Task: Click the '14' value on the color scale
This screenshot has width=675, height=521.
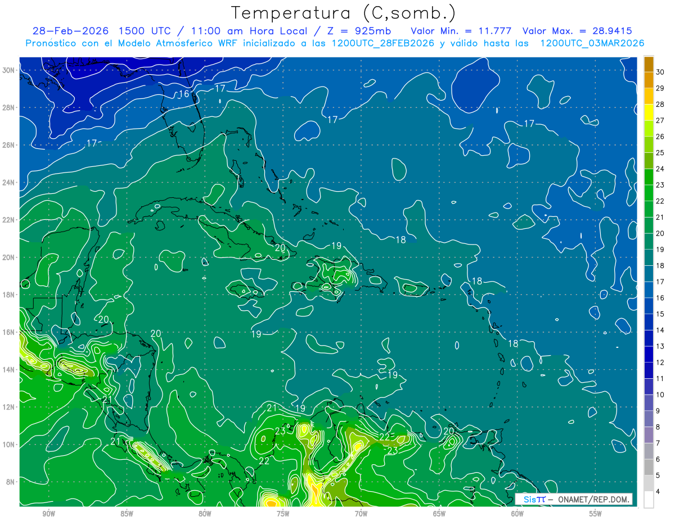Action: pyautogui.click(x=660, y=330)
